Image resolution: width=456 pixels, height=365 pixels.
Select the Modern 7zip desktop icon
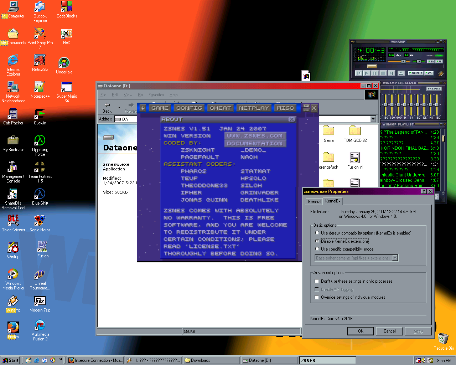click(x=40, y=304)
